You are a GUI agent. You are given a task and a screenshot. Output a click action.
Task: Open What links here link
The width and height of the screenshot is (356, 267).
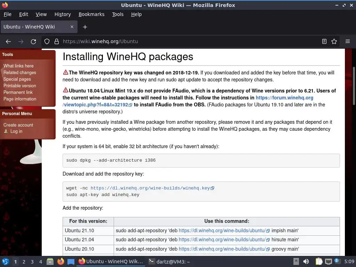[x=18, y=66]
